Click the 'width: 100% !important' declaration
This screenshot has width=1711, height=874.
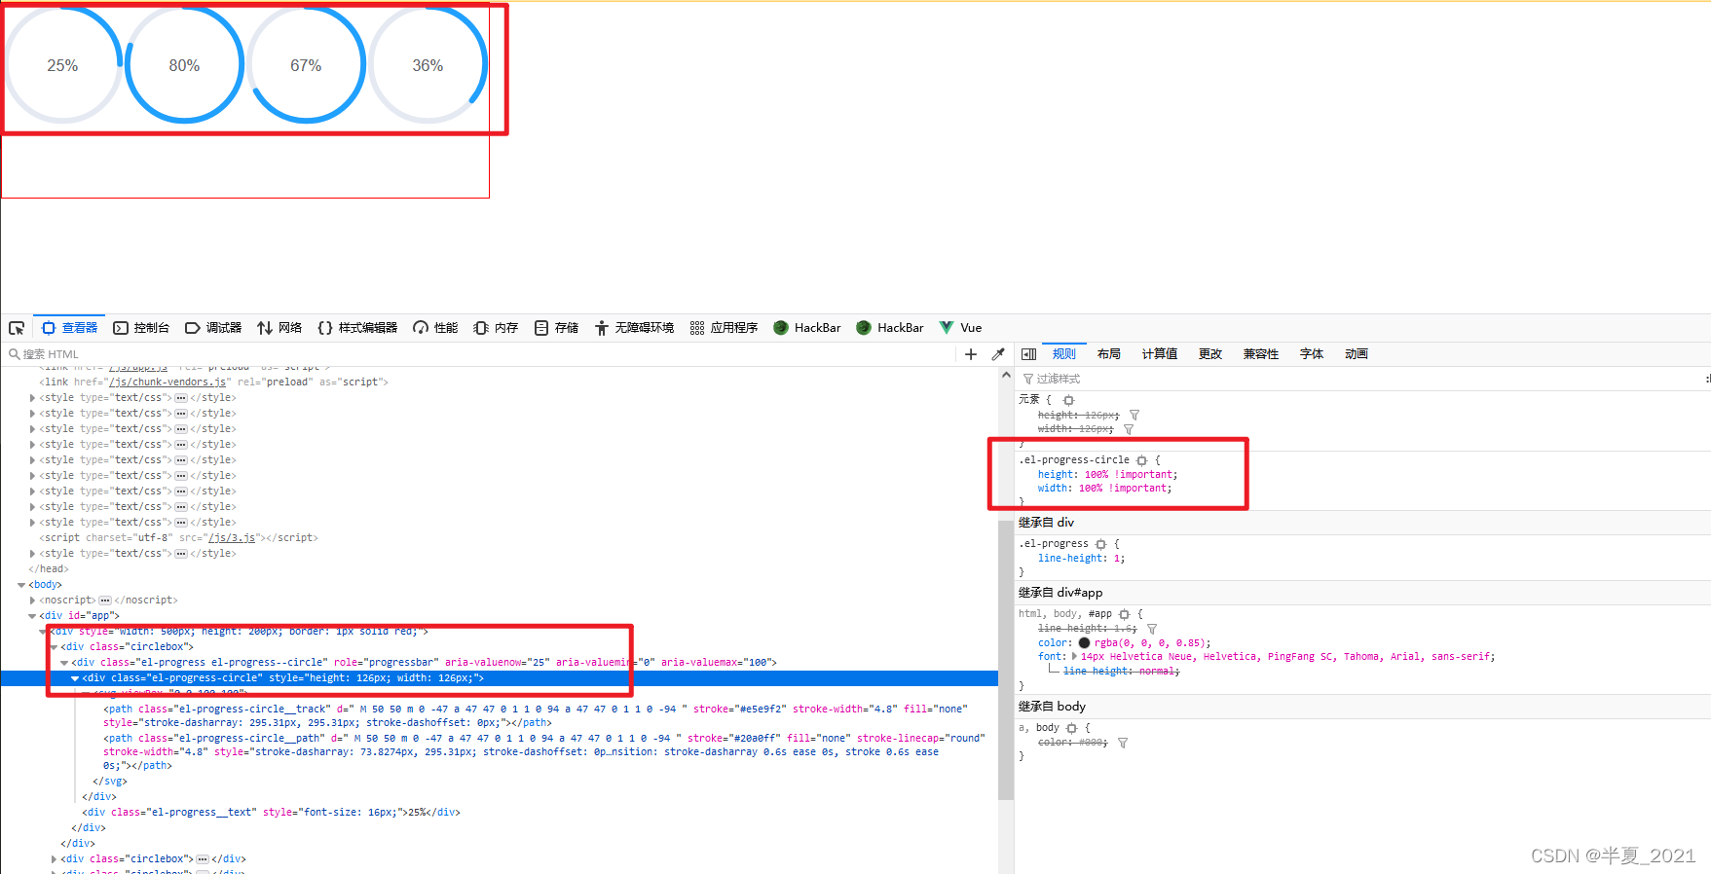[1104, 489]
